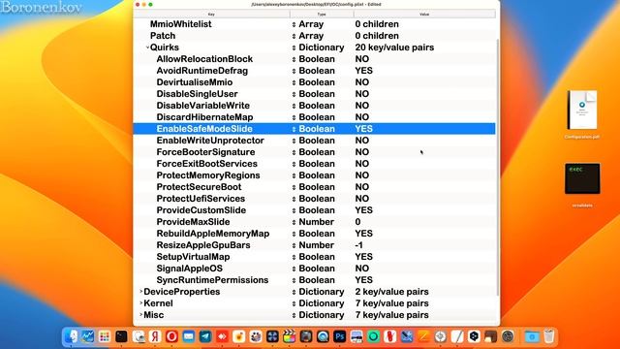Expand the DeviceProperties dictionary
Screen dimensions: 620x349
coord(141,292)
